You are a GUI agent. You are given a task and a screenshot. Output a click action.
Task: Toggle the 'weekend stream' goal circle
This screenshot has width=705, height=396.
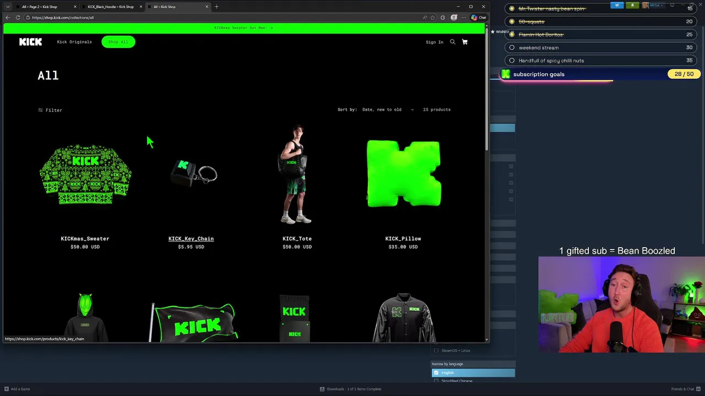[x=512, y=47]
